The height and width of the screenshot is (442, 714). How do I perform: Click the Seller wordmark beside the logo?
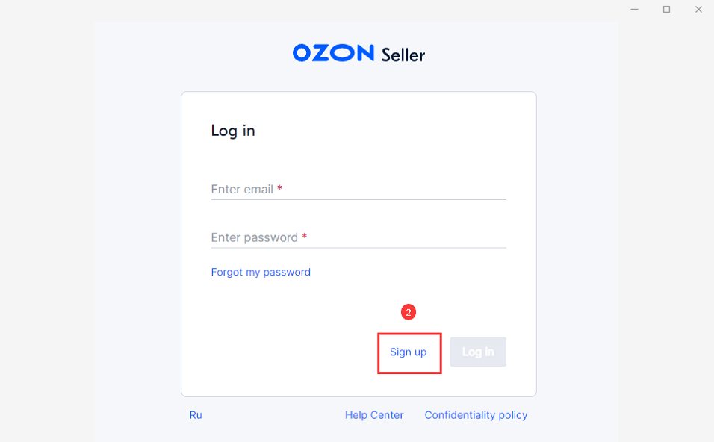pos(403,55)
